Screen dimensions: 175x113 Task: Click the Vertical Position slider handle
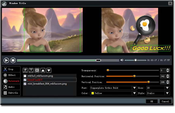148,82
